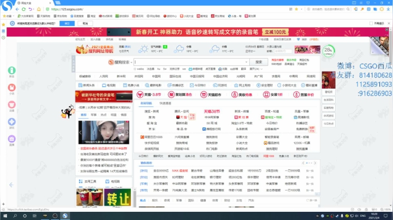393x220 pixels.
Task: Click the red 转让 ad thumbnail
Action: pyautogui.click(x=117, y=198)
